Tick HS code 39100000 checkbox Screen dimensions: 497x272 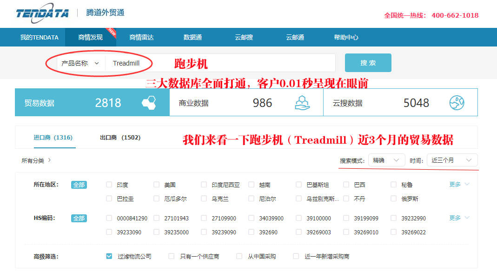(299, 218)
